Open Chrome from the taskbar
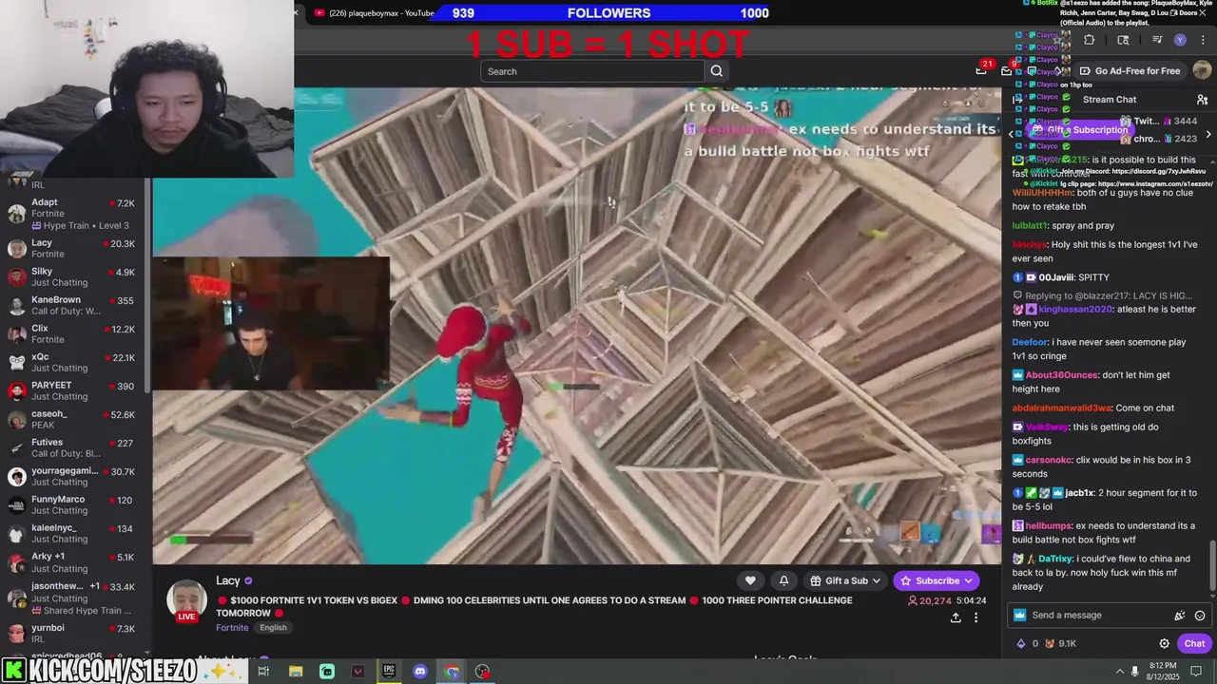 (x=452, y=672)
